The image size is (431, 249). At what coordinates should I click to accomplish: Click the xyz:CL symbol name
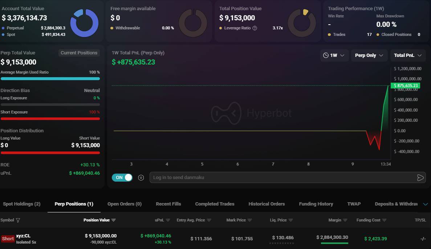tap(23, 236)
